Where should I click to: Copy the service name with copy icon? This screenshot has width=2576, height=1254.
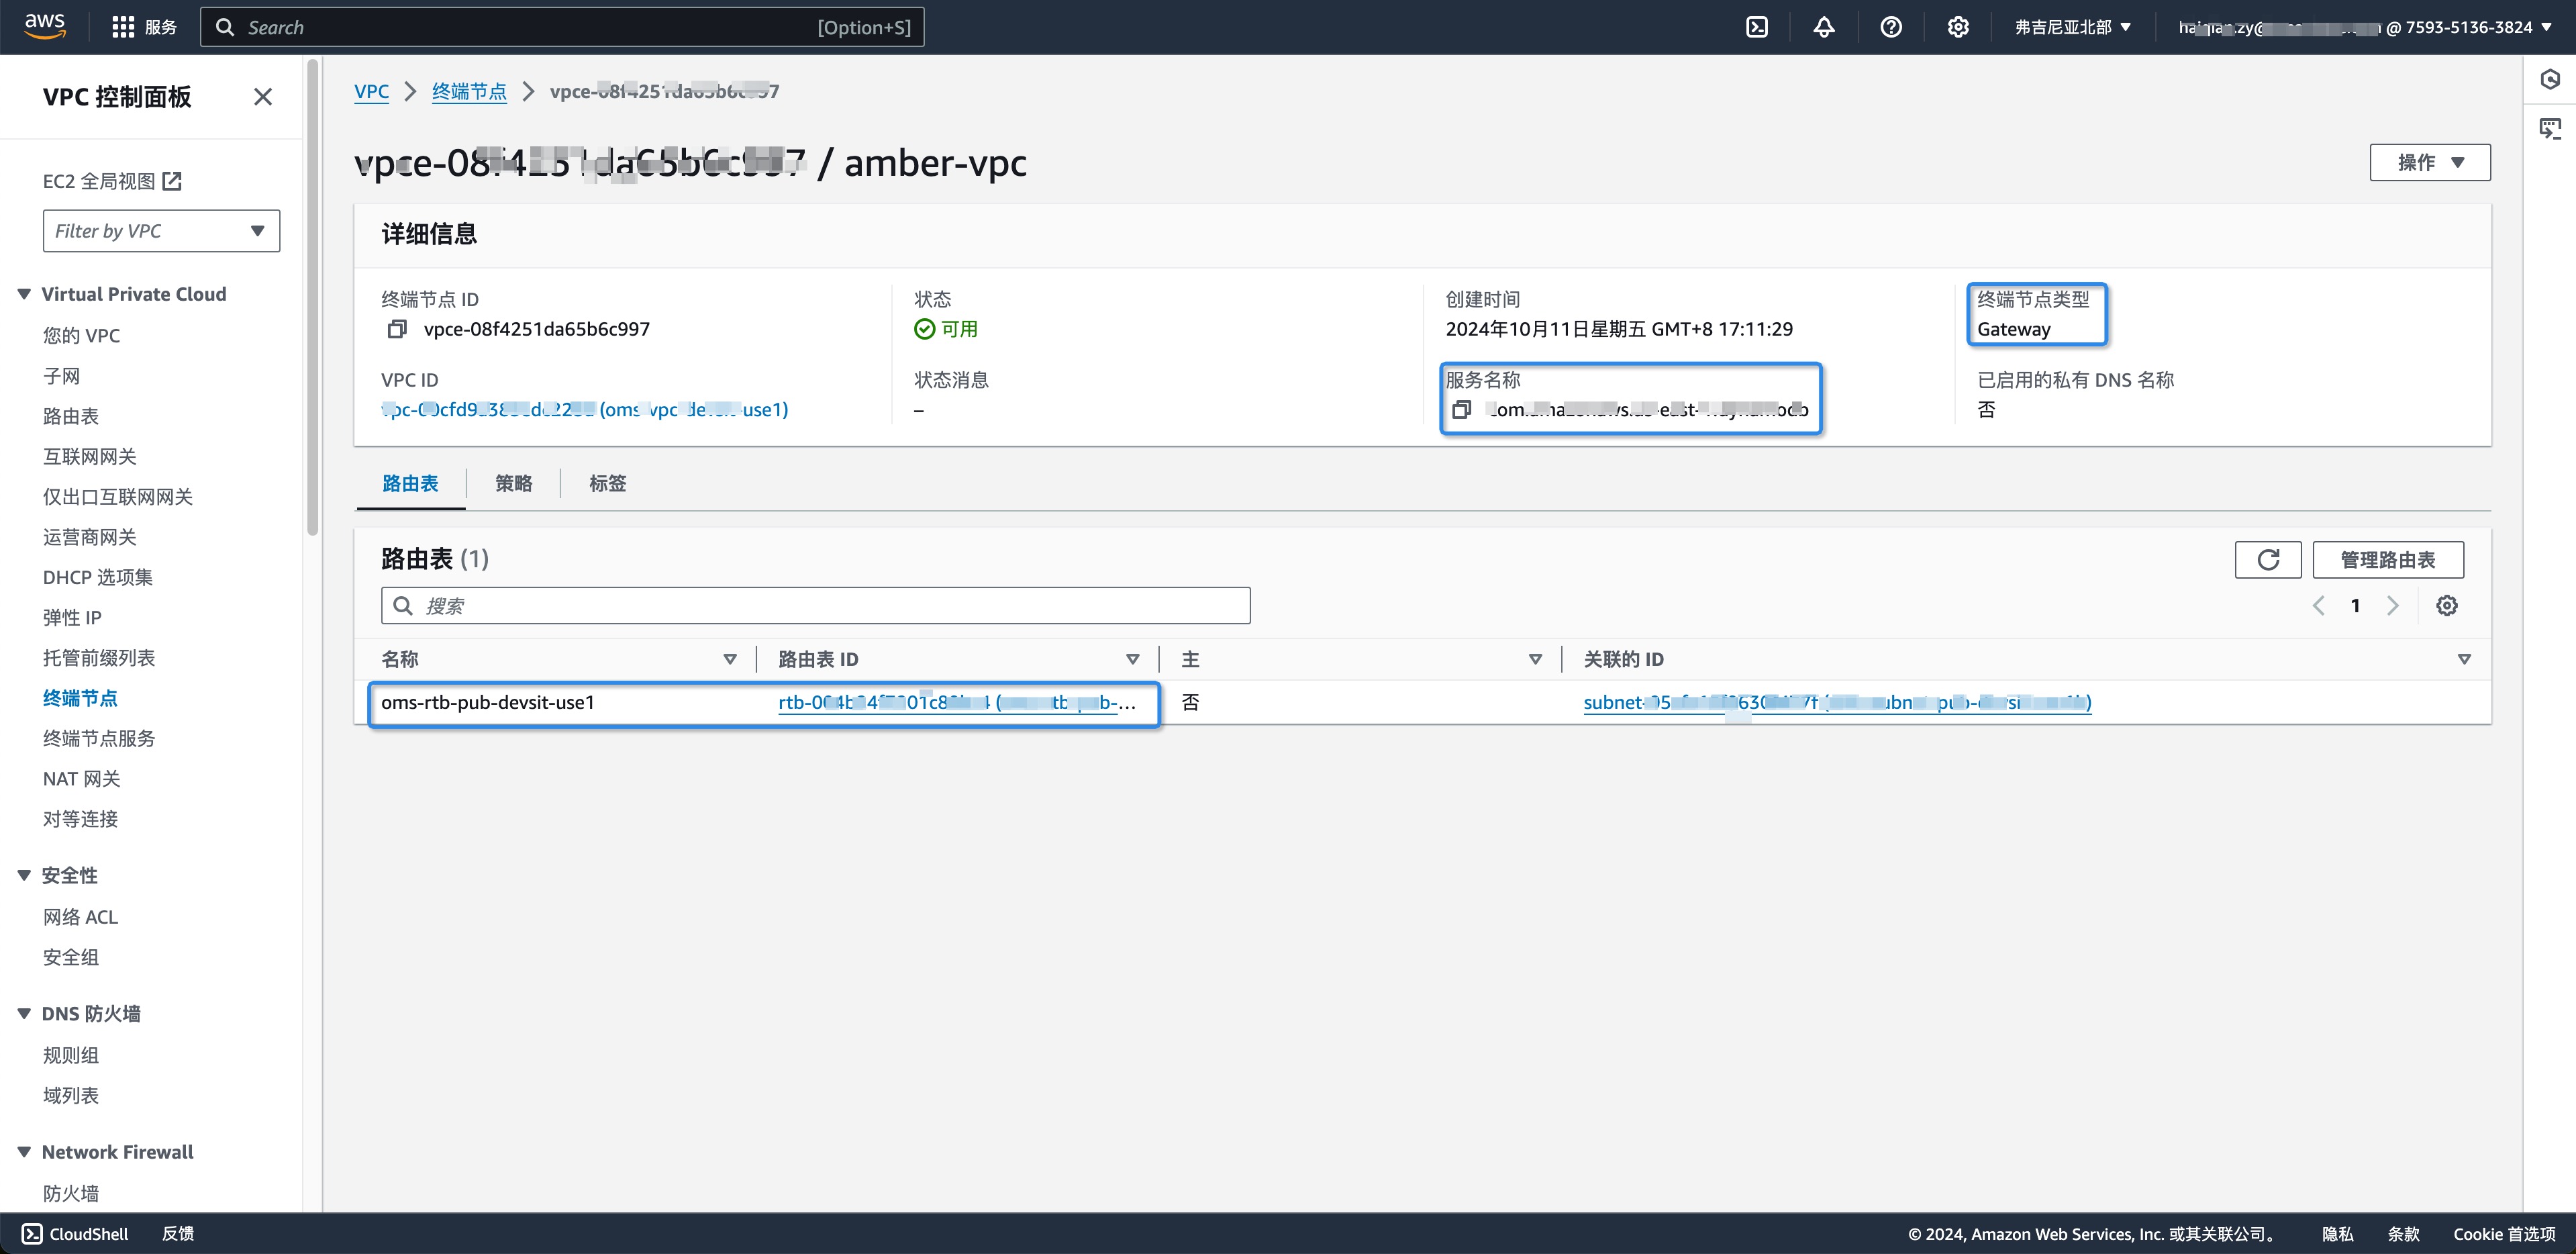click(x=1462, y=409)
